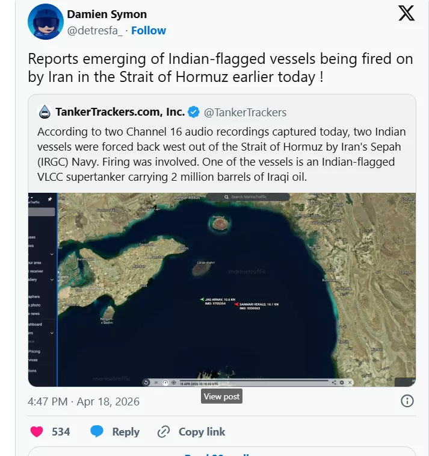Click the pin icon in MarineTraffic sidebar

click(50, 199)
